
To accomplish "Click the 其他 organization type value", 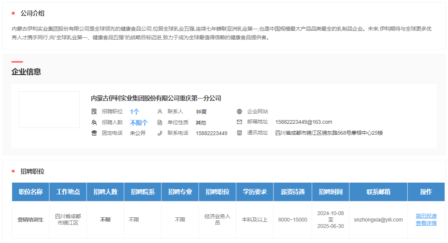I will coord(201,123).
